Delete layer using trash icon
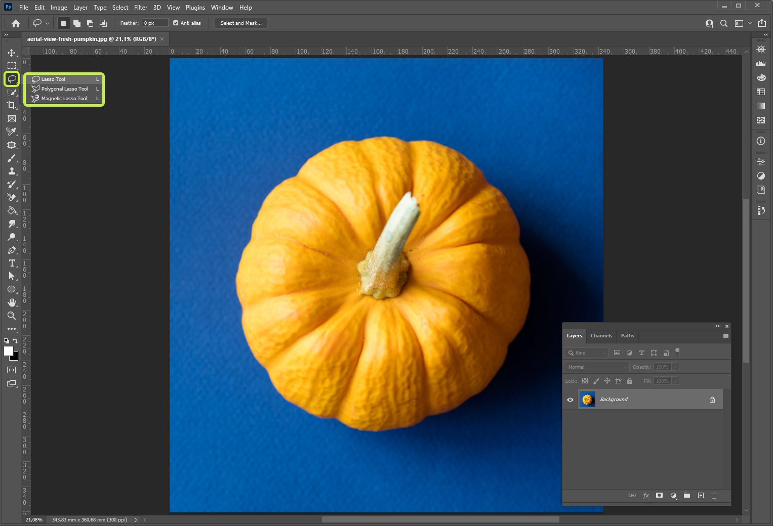 [x=714, y=496]
